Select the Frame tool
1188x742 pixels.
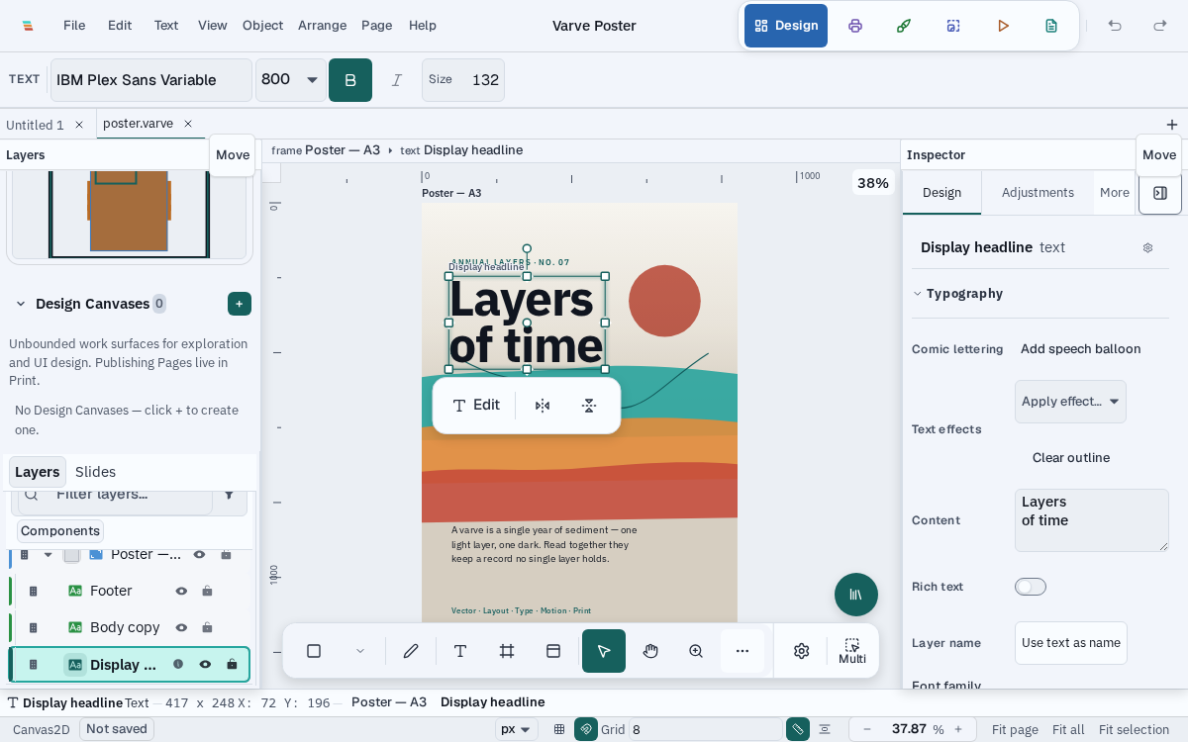tap(507, 651)
